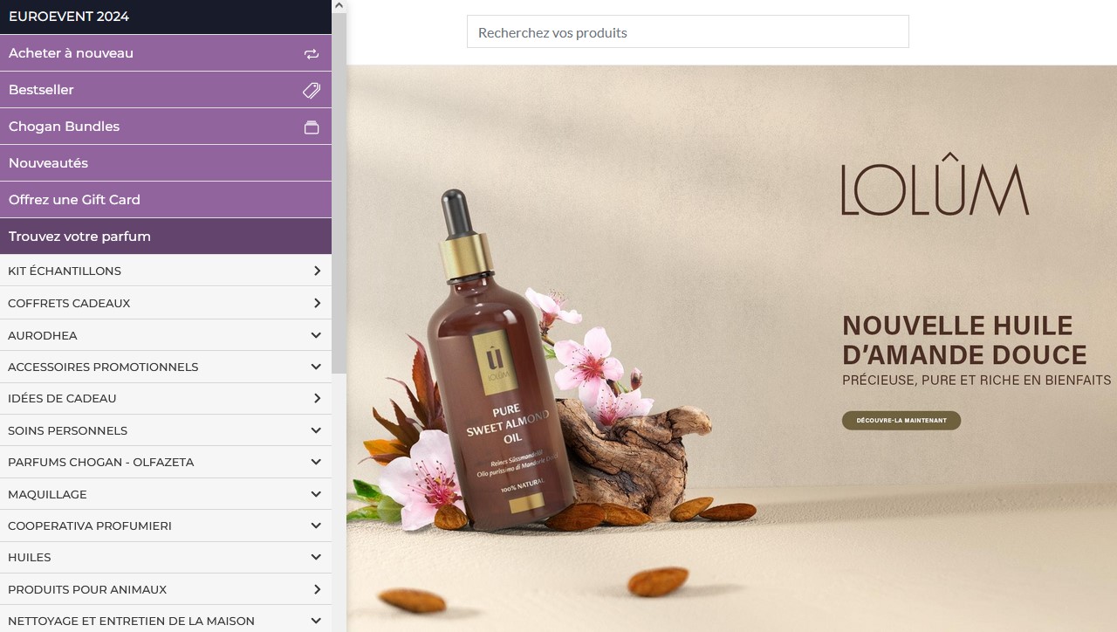Expand the HUILES chevron
Viewport: 1117px width, 632px height.
316,557
